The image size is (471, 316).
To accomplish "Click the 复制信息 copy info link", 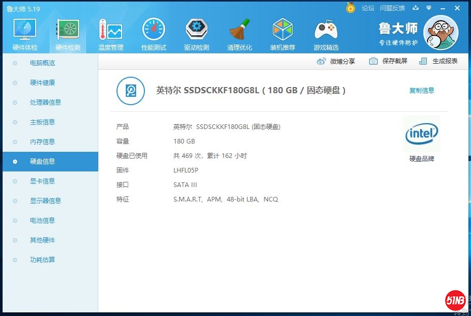I will click(x=422, y=91).
